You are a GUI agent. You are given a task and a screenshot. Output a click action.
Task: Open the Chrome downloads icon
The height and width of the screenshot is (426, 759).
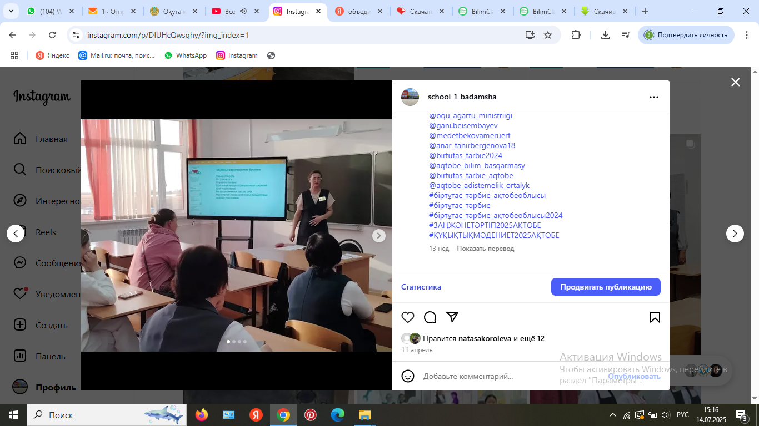(x=606, y=35)
